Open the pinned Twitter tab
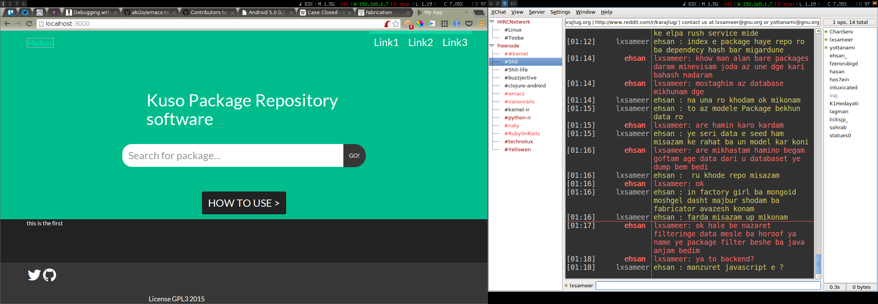 coord(25,12)
